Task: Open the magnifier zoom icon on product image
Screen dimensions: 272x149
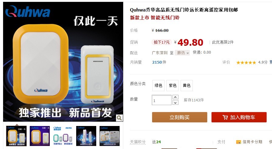Action: coord(119,118)
